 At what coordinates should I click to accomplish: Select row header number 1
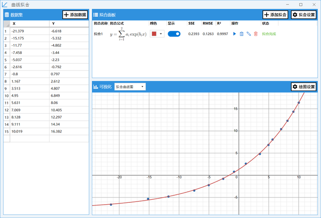coord(7,31)
